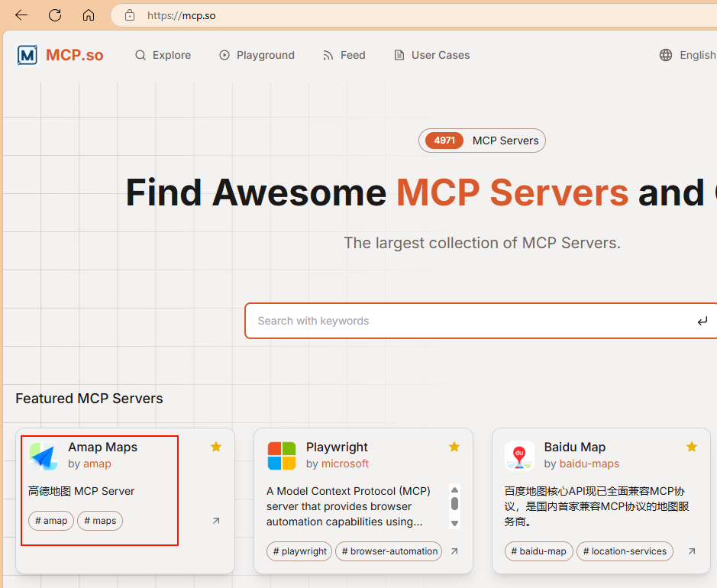
Task: Visit the amap author link
Action: [x=97, y=464]
